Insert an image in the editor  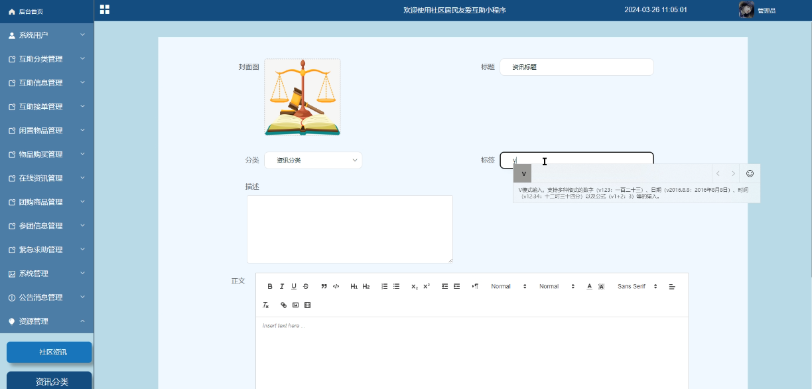(296, 305)
